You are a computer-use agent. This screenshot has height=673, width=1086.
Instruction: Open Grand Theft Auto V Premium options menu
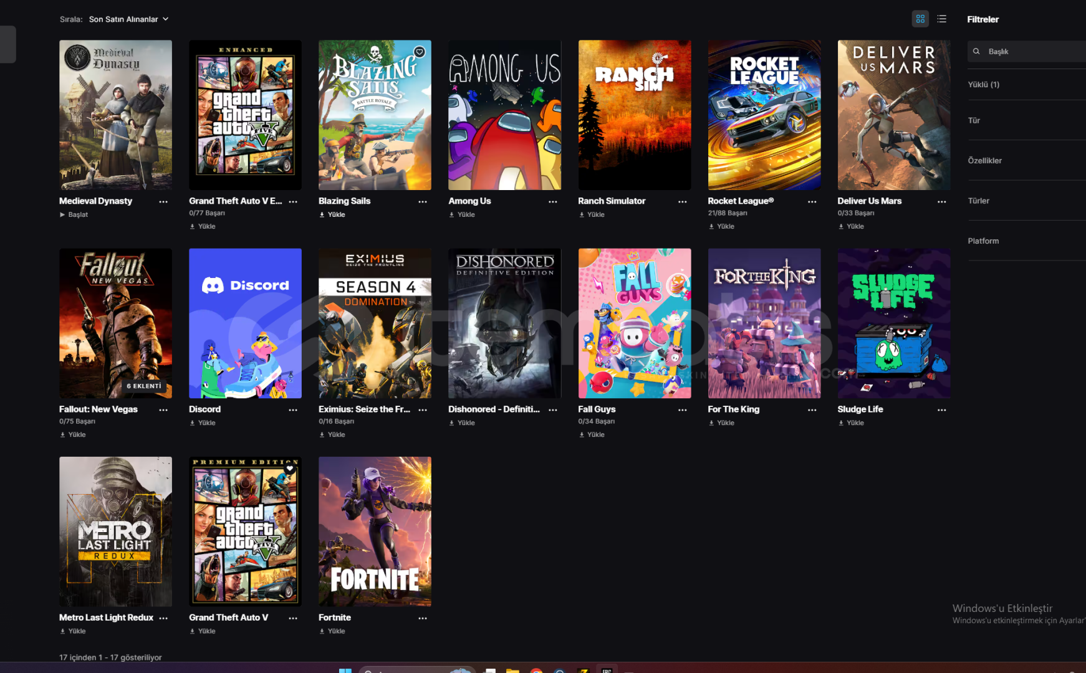[x=293, y=618]
